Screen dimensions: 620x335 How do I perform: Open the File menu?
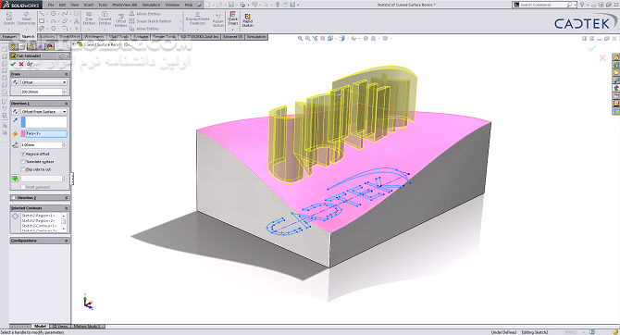click(51, 5)
